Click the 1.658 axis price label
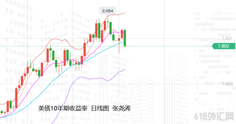This screenshot has height=124, width=236. (x=227, y=84)
